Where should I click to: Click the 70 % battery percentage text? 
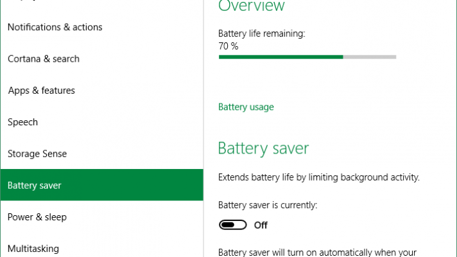[x=228, y=46]
